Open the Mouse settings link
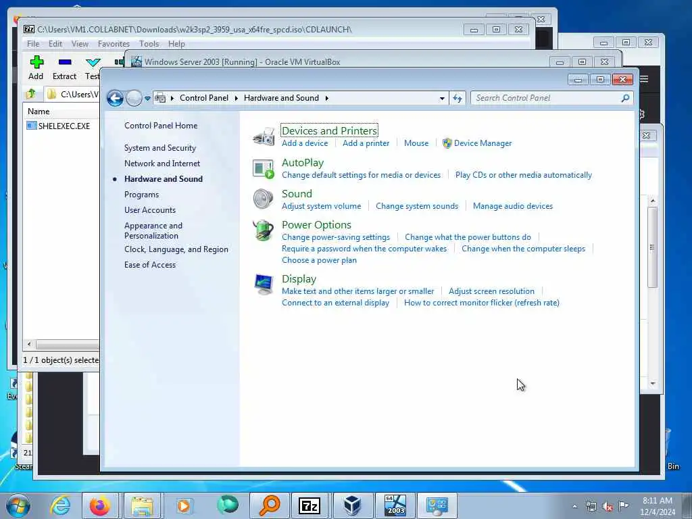 [x=416, y=143]
